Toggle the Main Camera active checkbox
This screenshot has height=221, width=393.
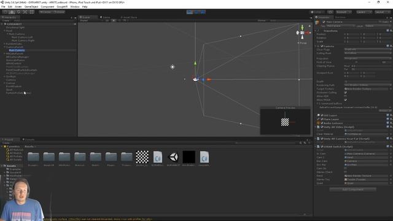coord(324,22)
